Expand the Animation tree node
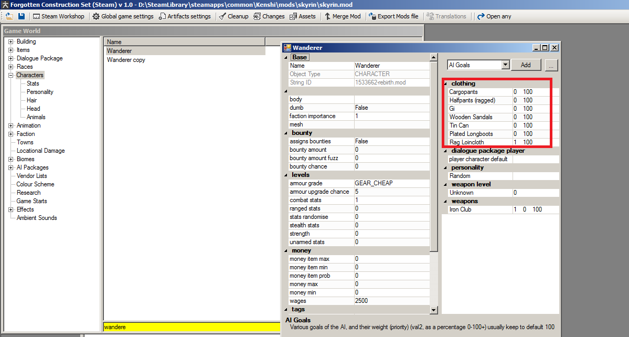 pyautogui.click(x=11, y=125)
